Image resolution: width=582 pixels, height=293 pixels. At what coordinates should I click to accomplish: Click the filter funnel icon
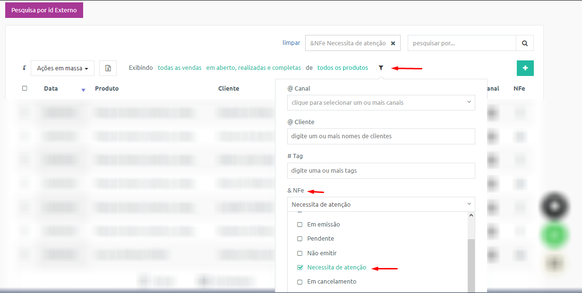coord(381,68)
